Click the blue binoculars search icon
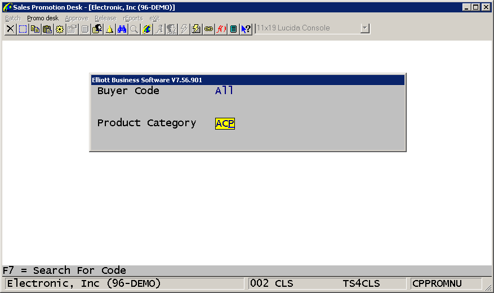This screenshot has width=494, height=293. point(122,29)
